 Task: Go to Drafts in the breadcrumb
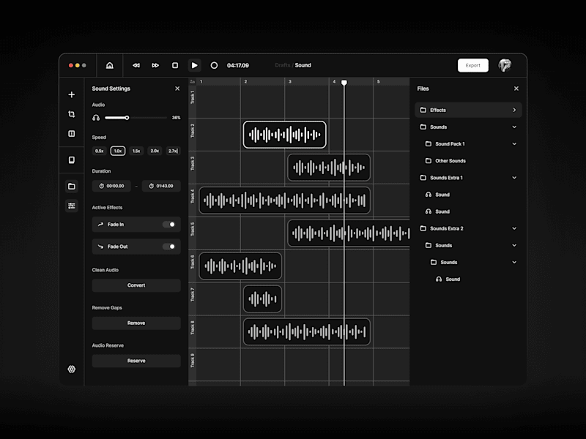tap(283, 65)
